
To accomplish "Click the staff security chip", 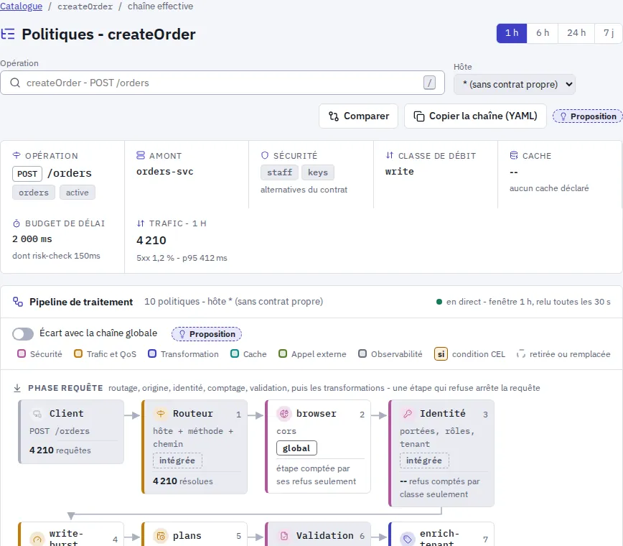I will [279, 172].
